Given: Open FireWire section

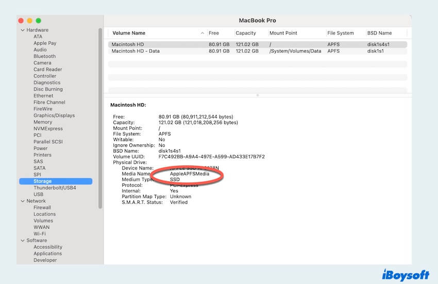Looking at the screenshot, I should coord(43,109).
